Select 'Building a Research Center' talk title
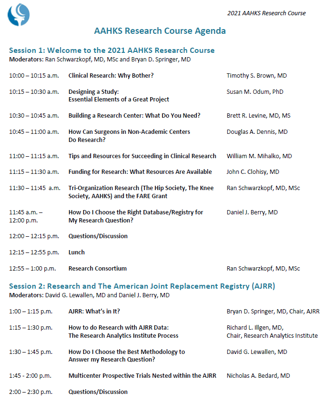Image resolution: width=326 pixels, height=403 pixels. (134, 116)
